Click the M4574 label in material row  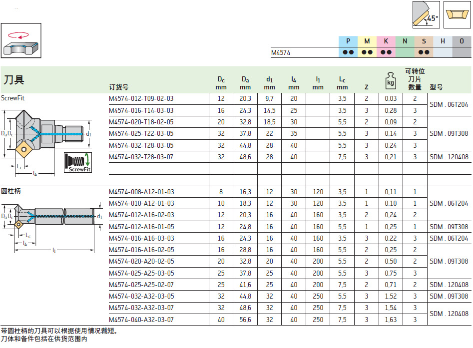click(x=281, y=52)
